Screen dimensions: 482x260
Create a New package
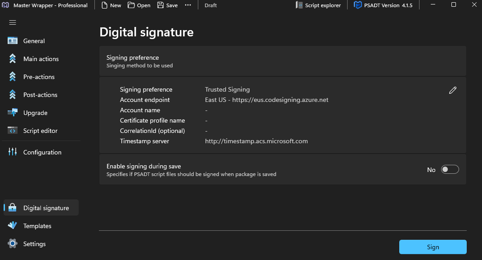coord(111,5)
